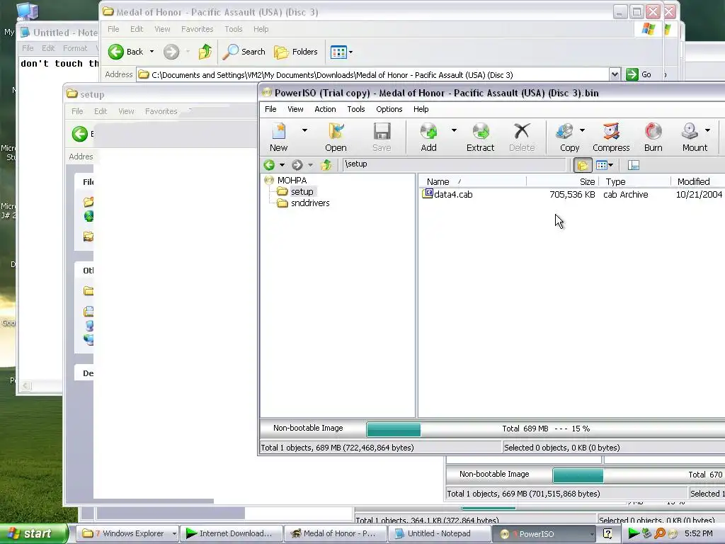Click Up folder icon in Explorer window

[205, 52]
